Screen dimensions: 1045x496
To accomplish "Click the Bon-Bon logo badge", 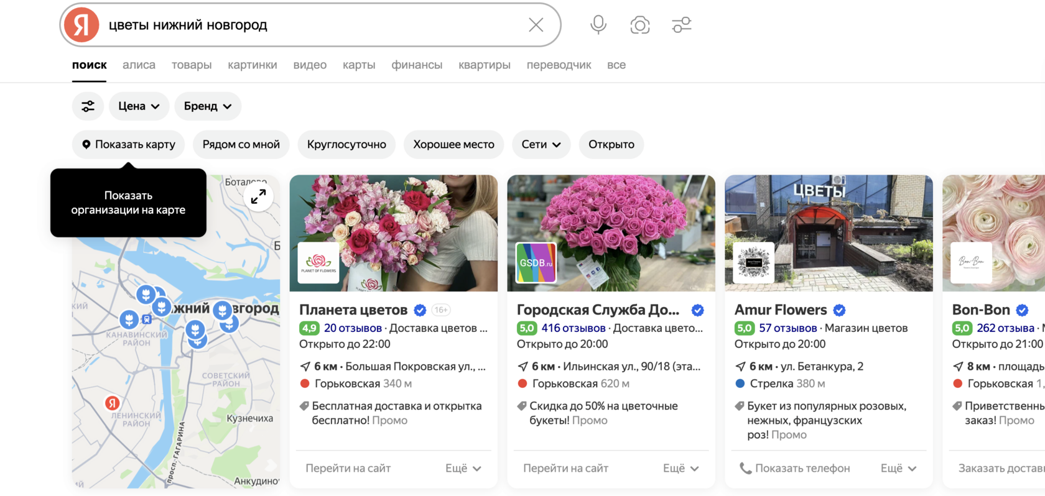I will point(972,263).
